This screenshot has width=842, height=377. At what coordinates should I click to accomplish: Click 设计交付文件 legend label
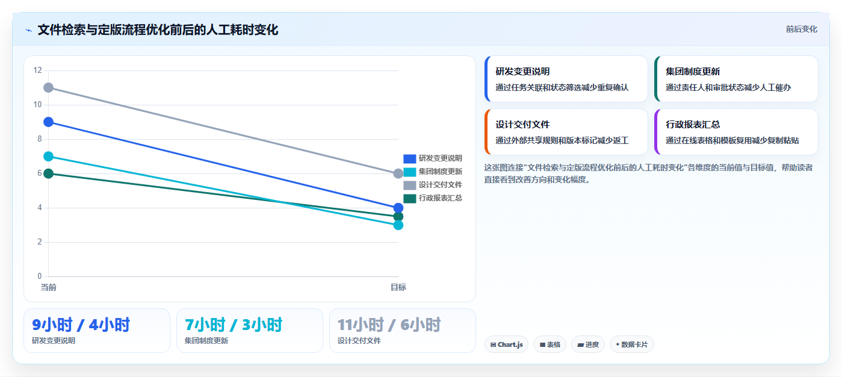click(x=441, y=185)
